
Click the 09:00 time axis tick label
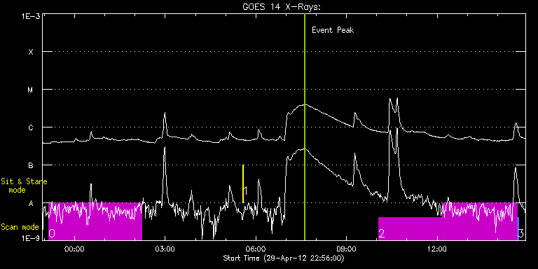(x=347, y=249)
